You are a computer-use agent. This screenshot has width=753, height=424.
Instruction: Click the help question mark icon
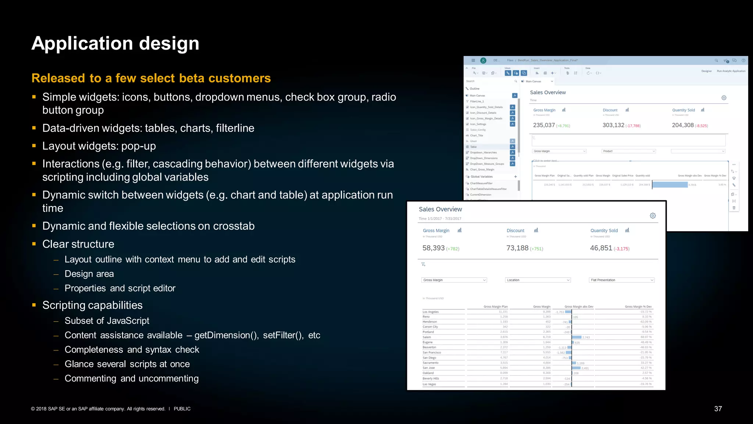(x=743, y=60)
